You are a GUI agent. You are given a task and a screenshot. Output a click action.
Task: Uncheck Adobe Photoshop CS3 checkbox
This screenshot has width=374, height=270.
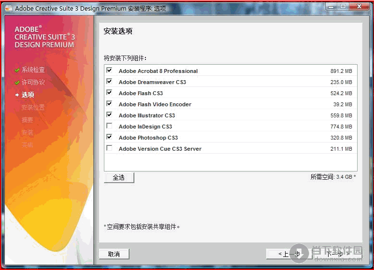tap(109, 137)
